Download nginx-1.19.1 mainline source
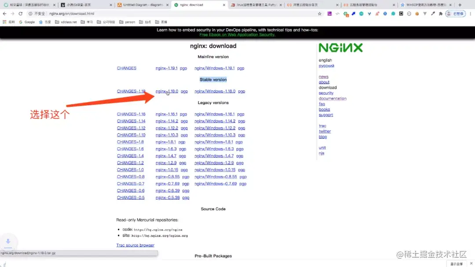 click(167, 68)
